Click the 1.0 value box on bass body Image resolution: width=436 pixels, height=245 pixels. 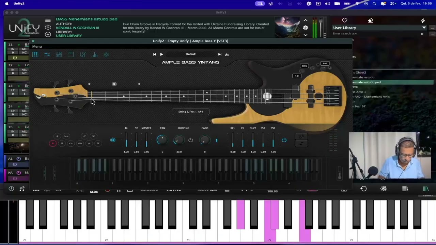coord(297,76)
